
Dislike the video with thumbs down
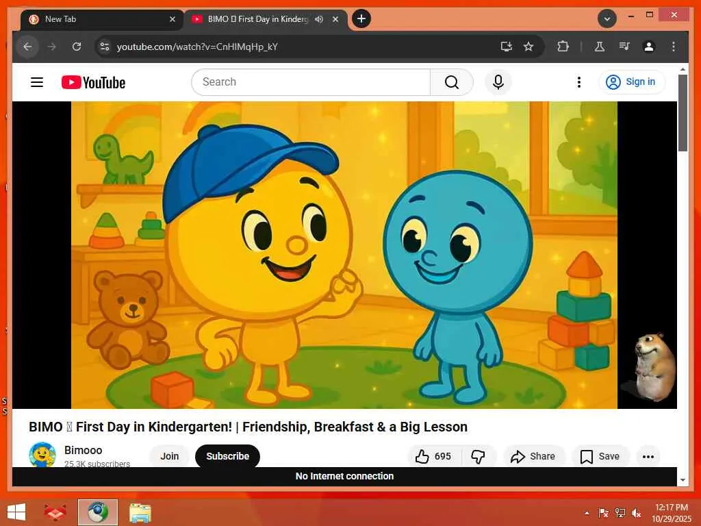coord(479,456)
